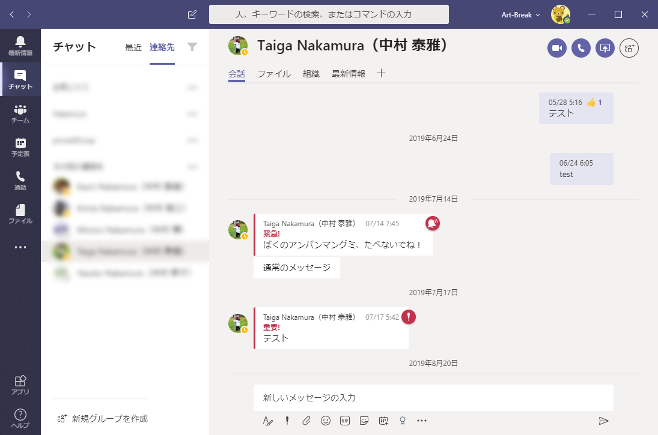The width and height of the screenshot is (658, 435).
Task: Add people to this chat
Action: [629, 48]
